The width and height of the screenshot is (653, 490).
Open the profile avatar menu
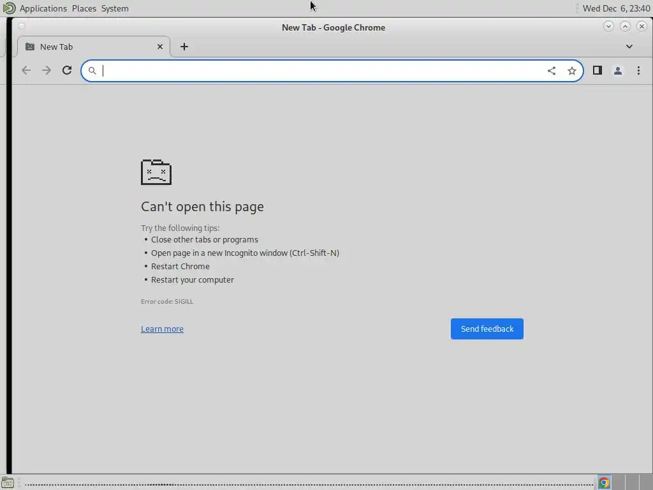(x=618, y=71)
